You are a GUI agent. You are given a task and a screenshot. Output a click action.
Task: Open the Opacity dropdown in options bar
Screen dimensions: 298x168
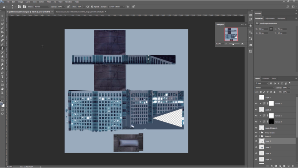[x=64, y=7]
